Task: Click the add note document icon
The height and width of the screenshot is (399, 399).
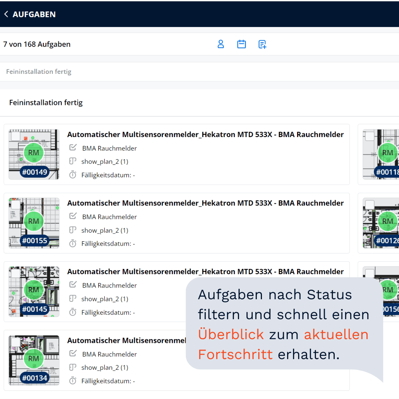Action: pyautogui.click(x=262, y=44)
